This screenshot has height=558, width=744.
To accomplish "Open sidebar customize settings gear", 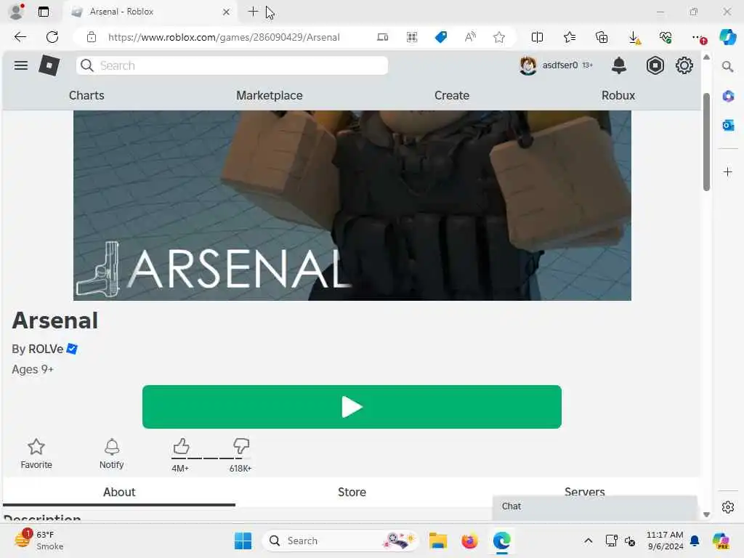I will click(728, 507).
